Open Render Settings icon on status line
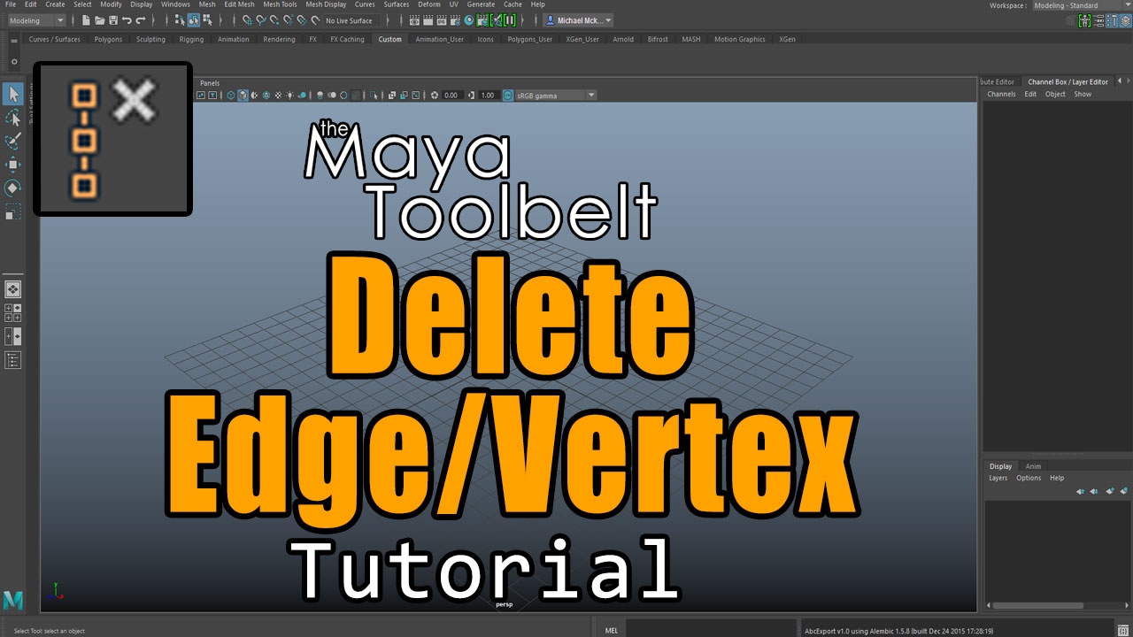Screen dimensions: 1133x637 455,20
